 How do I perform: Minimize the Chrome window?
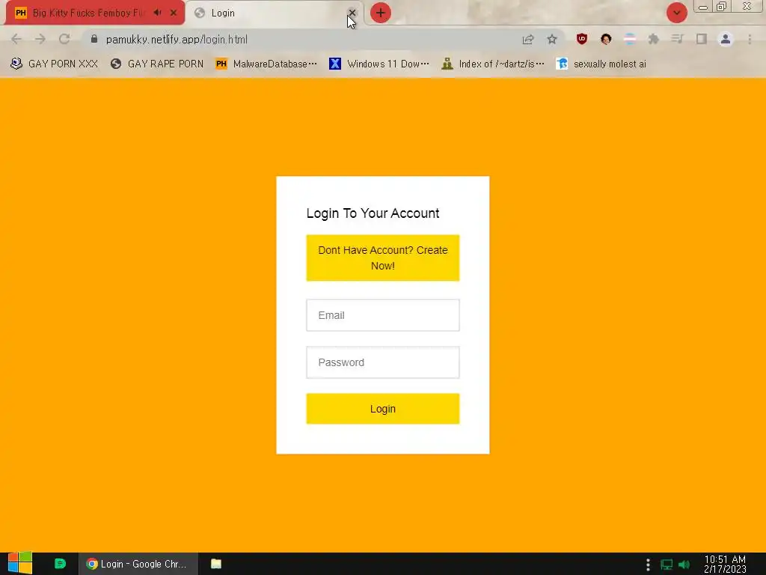click(x=703, y=7)
